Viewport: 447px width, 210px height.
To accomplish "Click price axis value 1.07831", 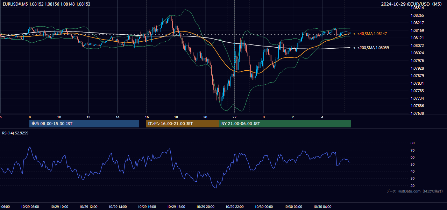I will 417,83.
